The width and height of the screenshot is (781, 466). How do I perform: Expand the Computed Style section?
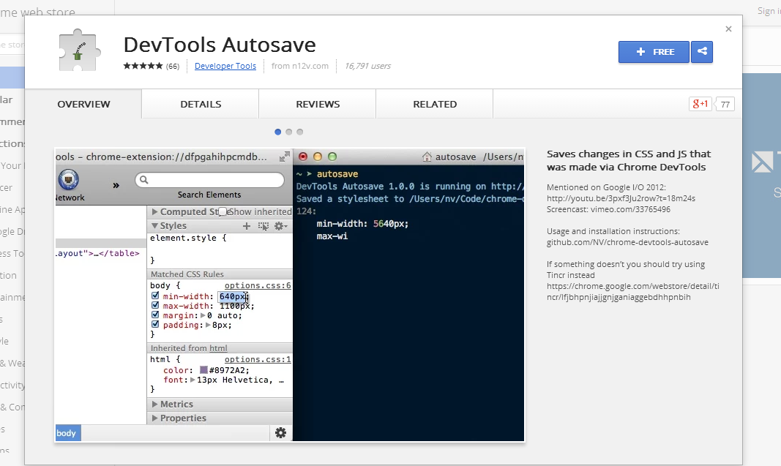(155, 211)
